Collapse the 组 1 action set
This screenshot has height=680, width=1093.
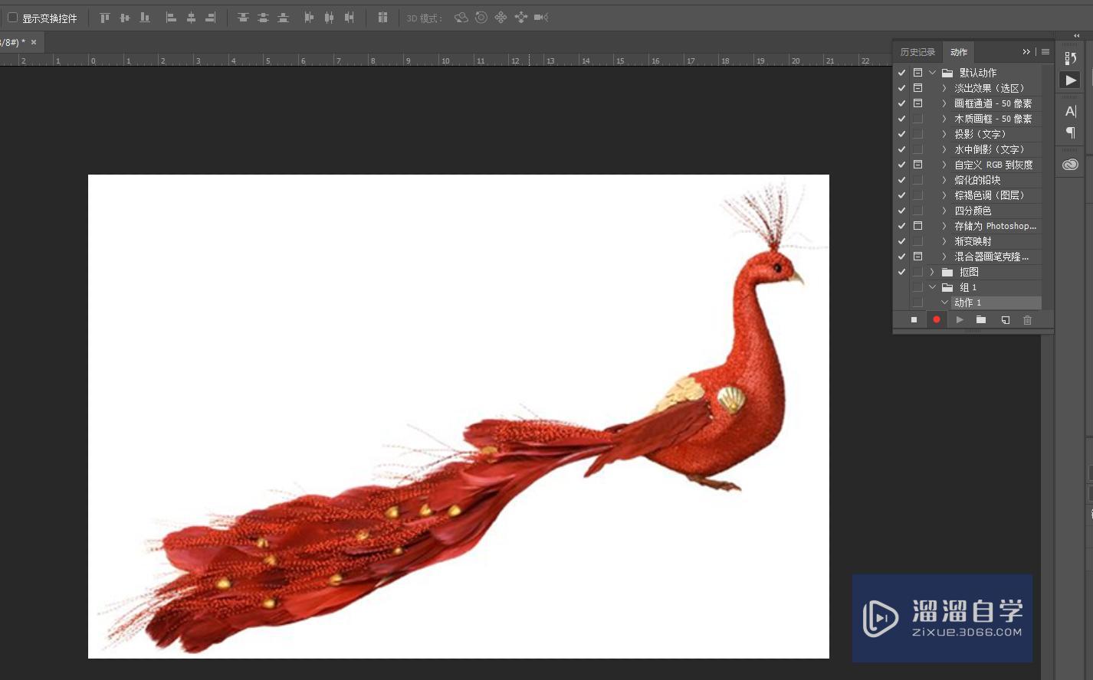tap(933, 287)
